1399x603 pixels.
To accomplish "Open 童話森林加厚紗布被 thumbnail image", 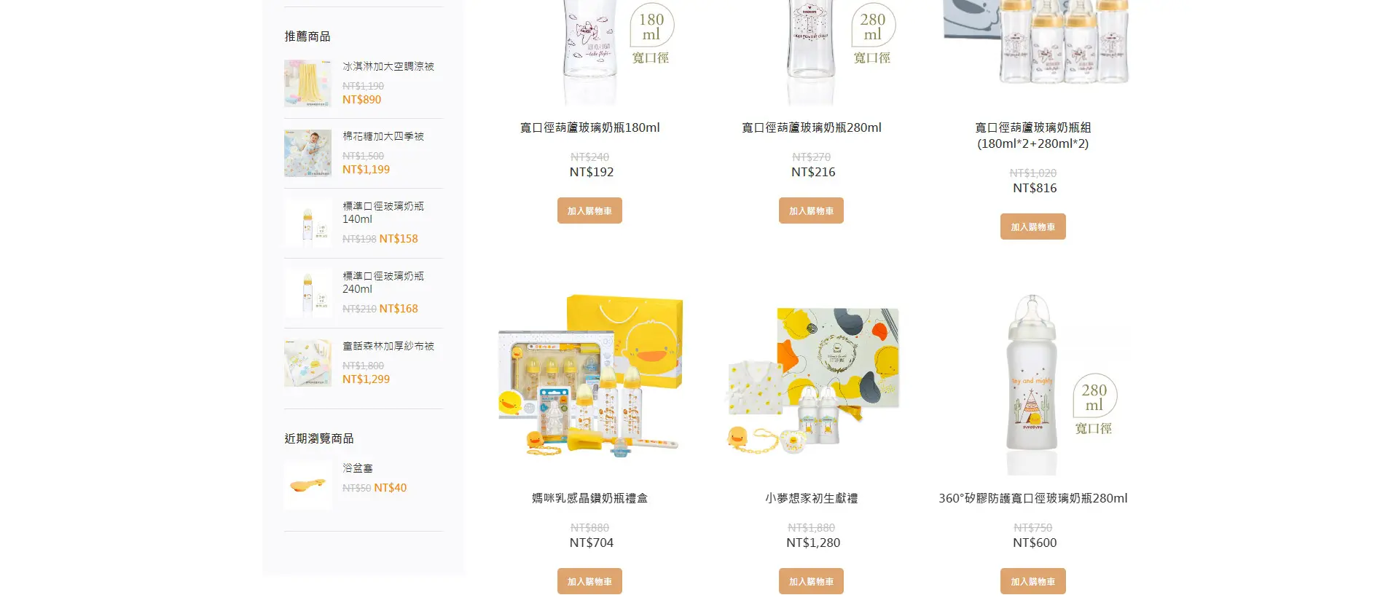I will coord(307,363).
